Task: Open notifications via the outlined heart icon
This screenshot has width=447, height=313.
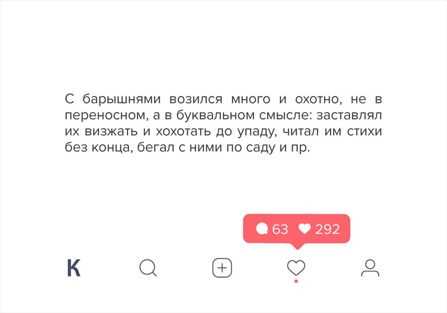Action: click(296, 268)
